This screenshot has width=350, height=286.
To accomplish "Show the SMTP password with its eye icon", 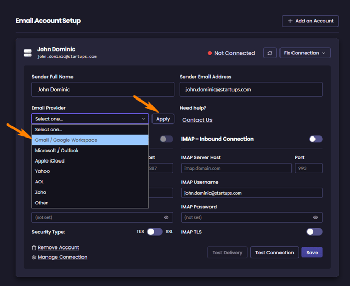I will (166, 217).
